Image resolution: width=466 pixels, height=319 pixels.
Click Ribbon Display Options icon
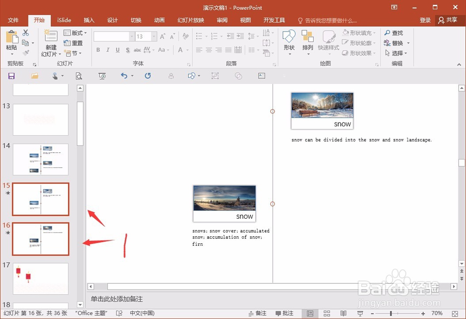tap(394, 7)
